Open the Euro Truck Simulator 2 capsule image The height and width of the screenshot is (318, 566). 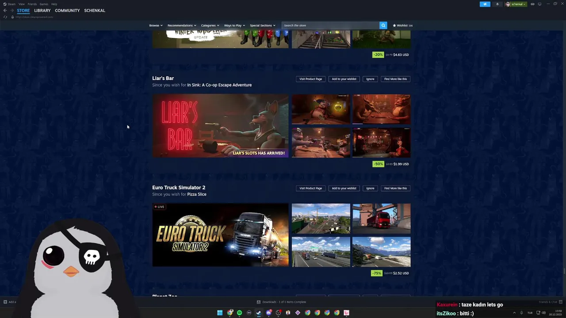click(220, 235)
